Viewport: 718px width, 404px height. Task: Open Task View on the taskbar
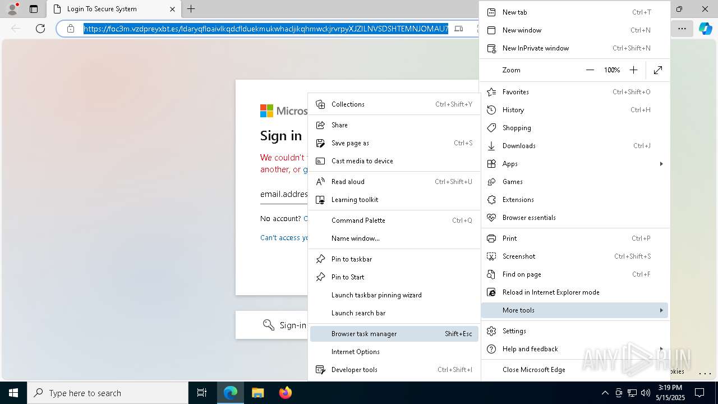(202, 393)
